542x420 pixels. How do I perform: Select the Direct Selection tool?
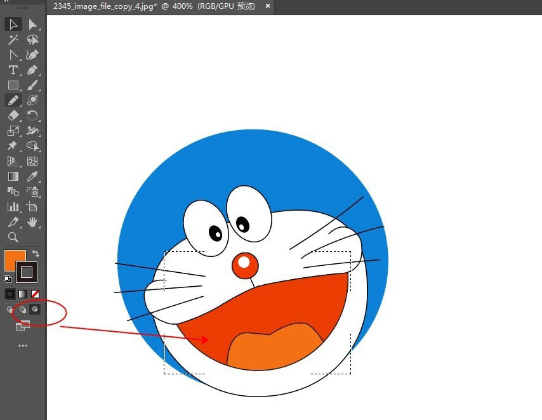(x=32, y=25)
